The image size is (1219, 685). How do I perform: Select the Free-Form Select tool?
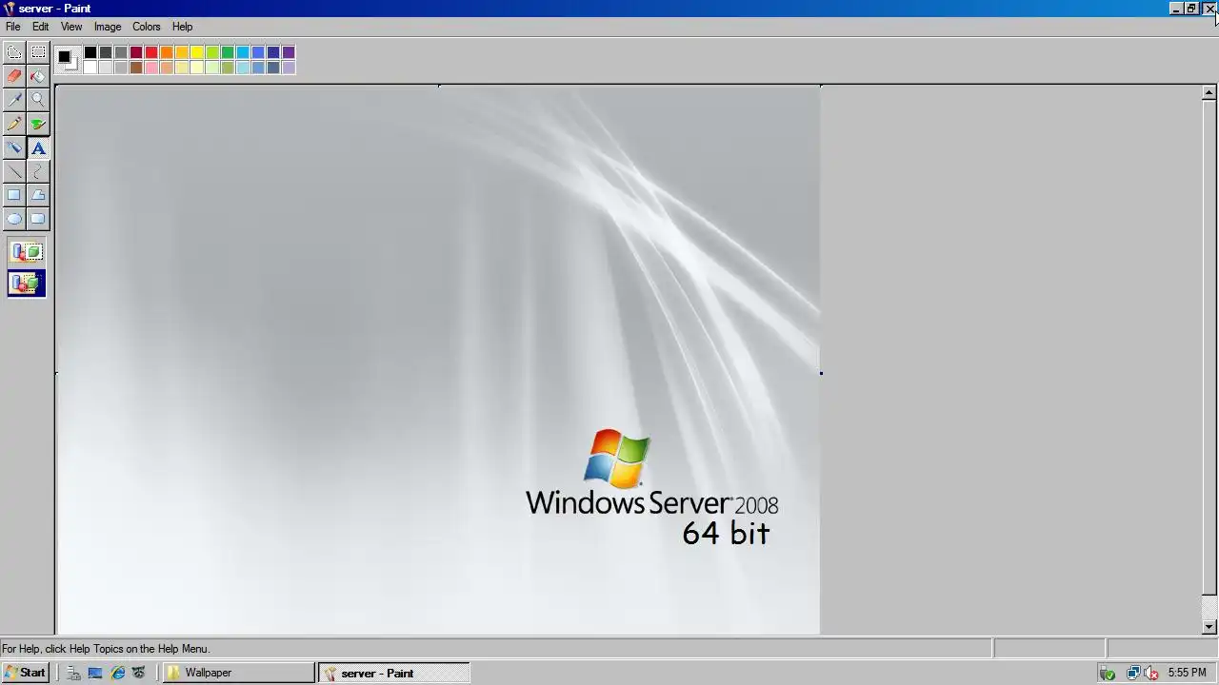14,52
